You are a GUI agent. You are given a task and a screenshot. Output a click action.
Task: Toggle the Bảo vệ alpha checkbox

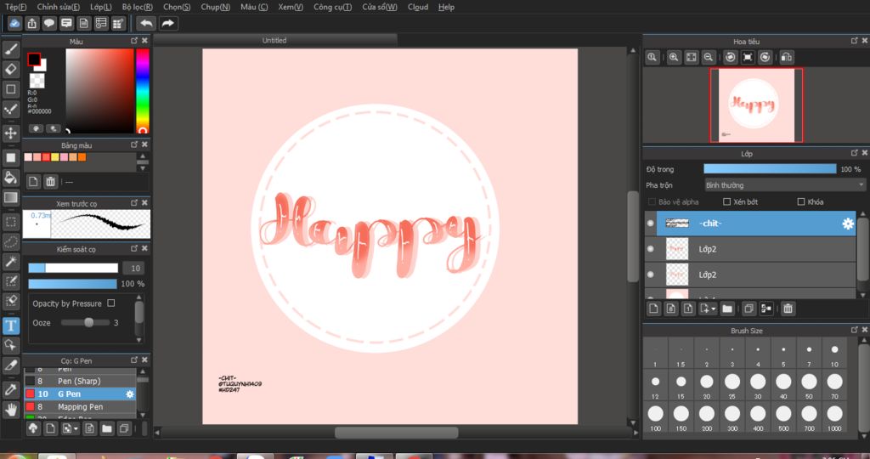[652, 202]
